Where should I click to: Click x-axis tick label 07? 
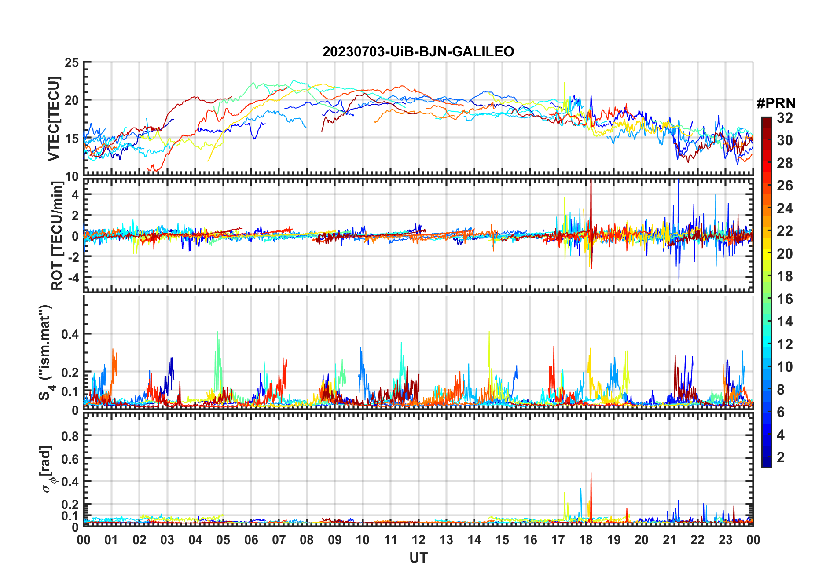(279, 540)
